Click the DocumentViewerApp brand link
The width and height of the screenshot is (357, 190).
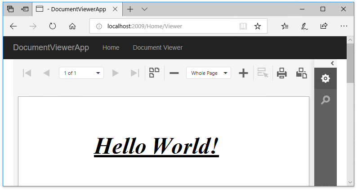tap(51, 47)
